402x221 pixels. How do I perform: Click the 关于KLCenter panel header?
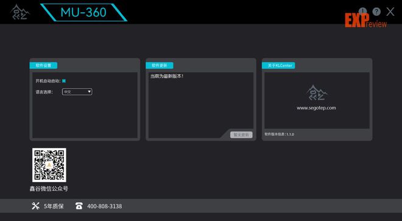click(x=278, y=65)
